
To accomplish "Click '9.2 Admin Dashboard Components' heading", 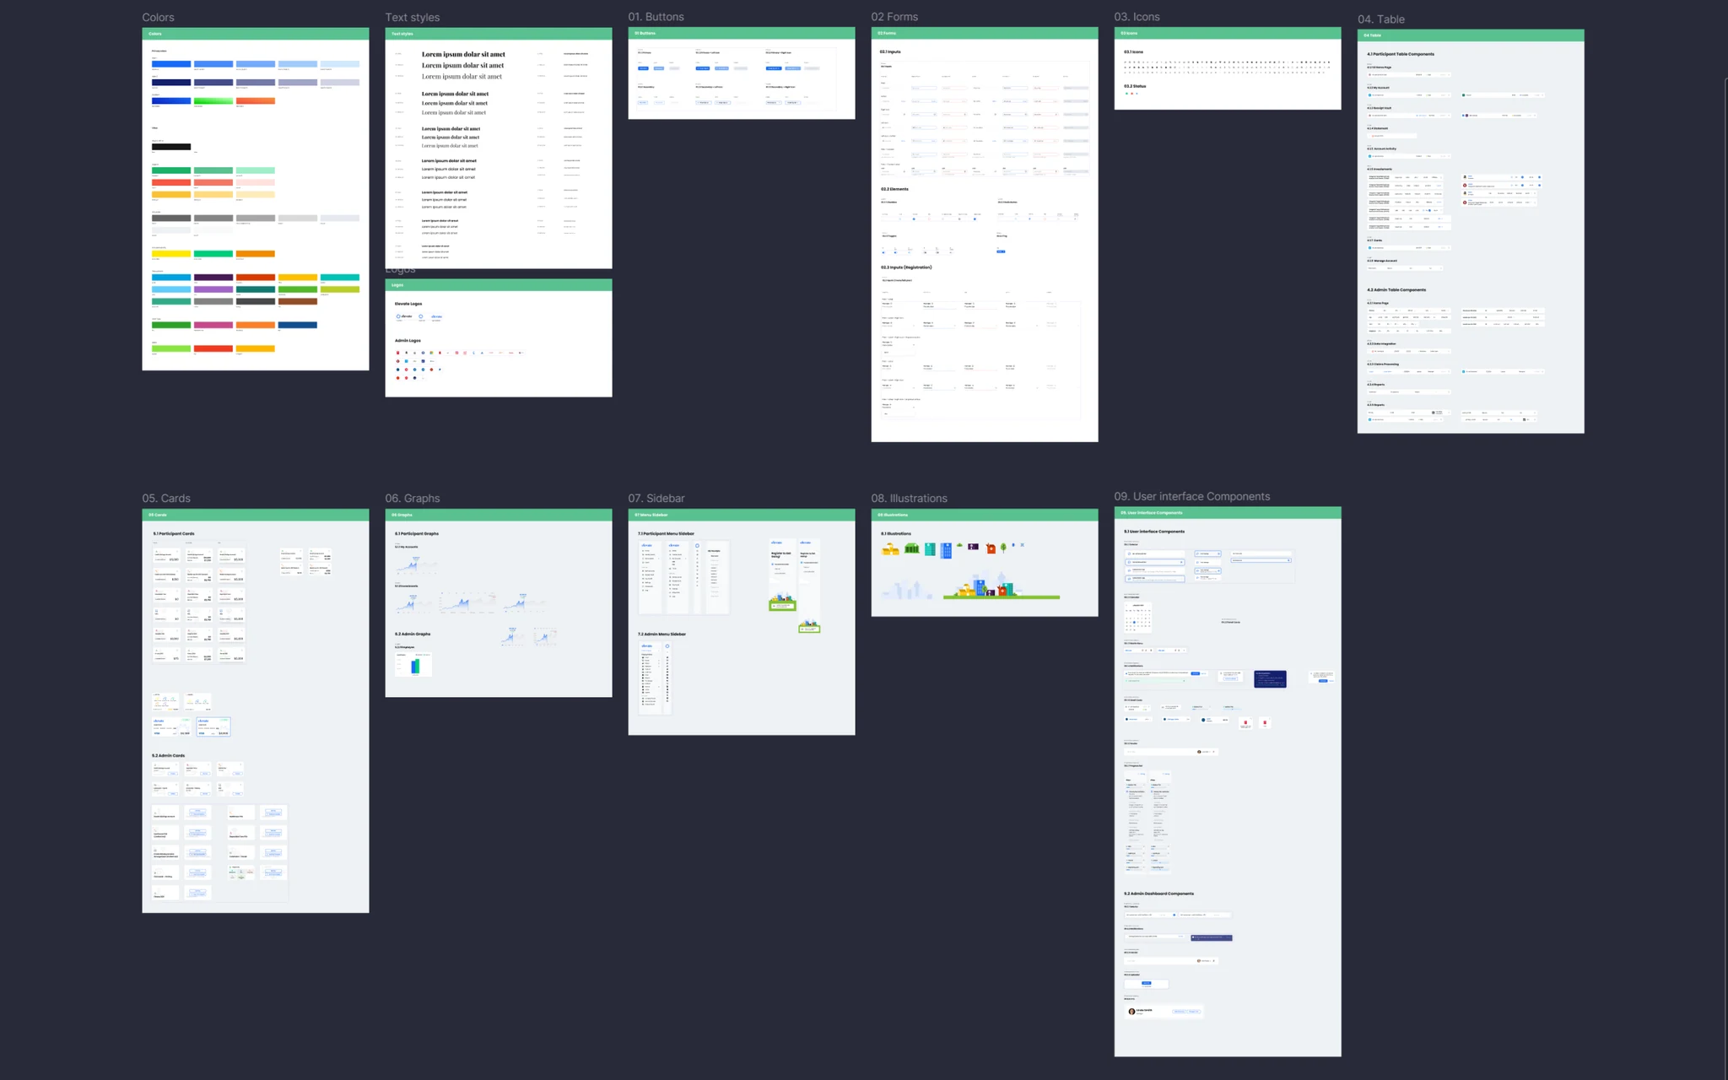I will click(x=1158, y=894).
